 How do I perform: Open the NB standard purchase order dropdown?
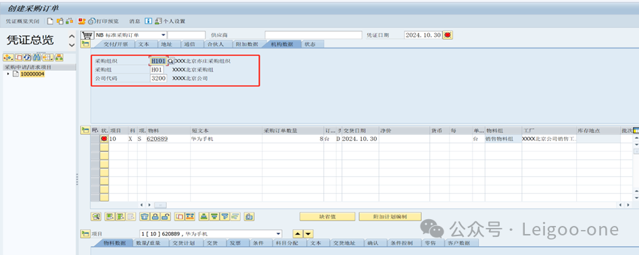point(164,35)
